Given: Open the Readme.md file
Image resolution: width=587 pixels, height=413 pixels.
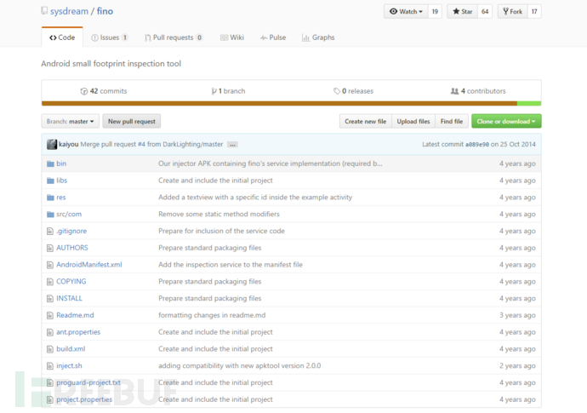Looking at the screenshot, I should 75,316.
